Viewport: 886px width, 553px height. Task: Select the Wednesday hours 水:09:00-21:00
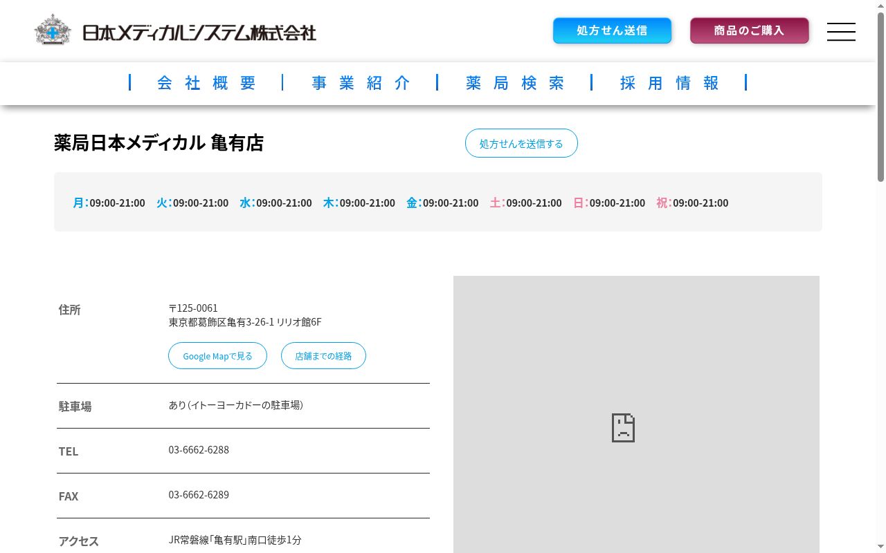pos(275,203)
